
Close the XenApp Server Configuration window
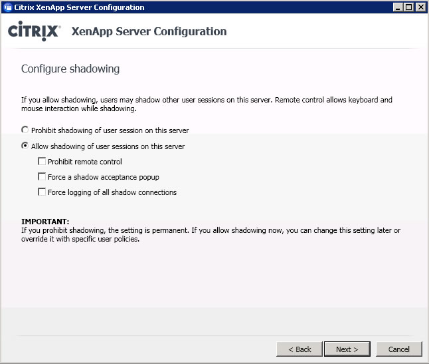420,7
